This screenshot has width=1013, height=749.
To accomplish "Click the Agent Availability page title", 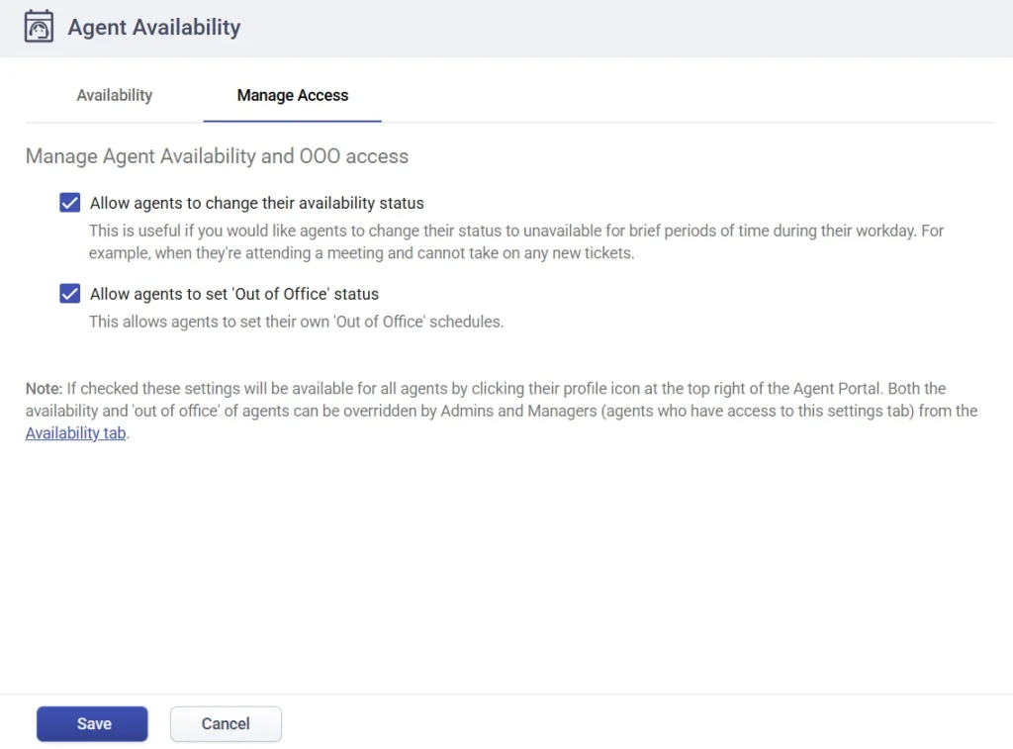I will coord(153,27).
